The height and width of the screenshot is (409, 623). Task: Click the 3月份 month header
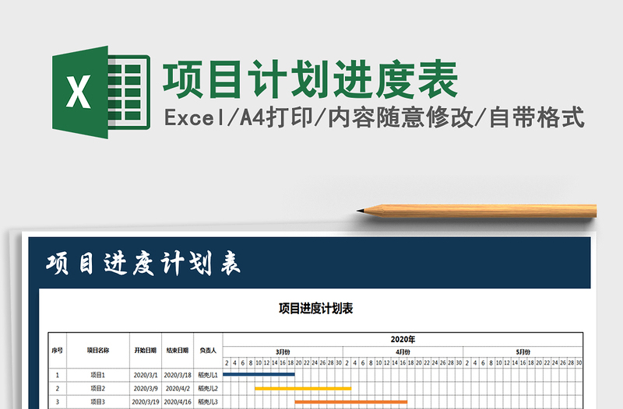pos(283,352)
